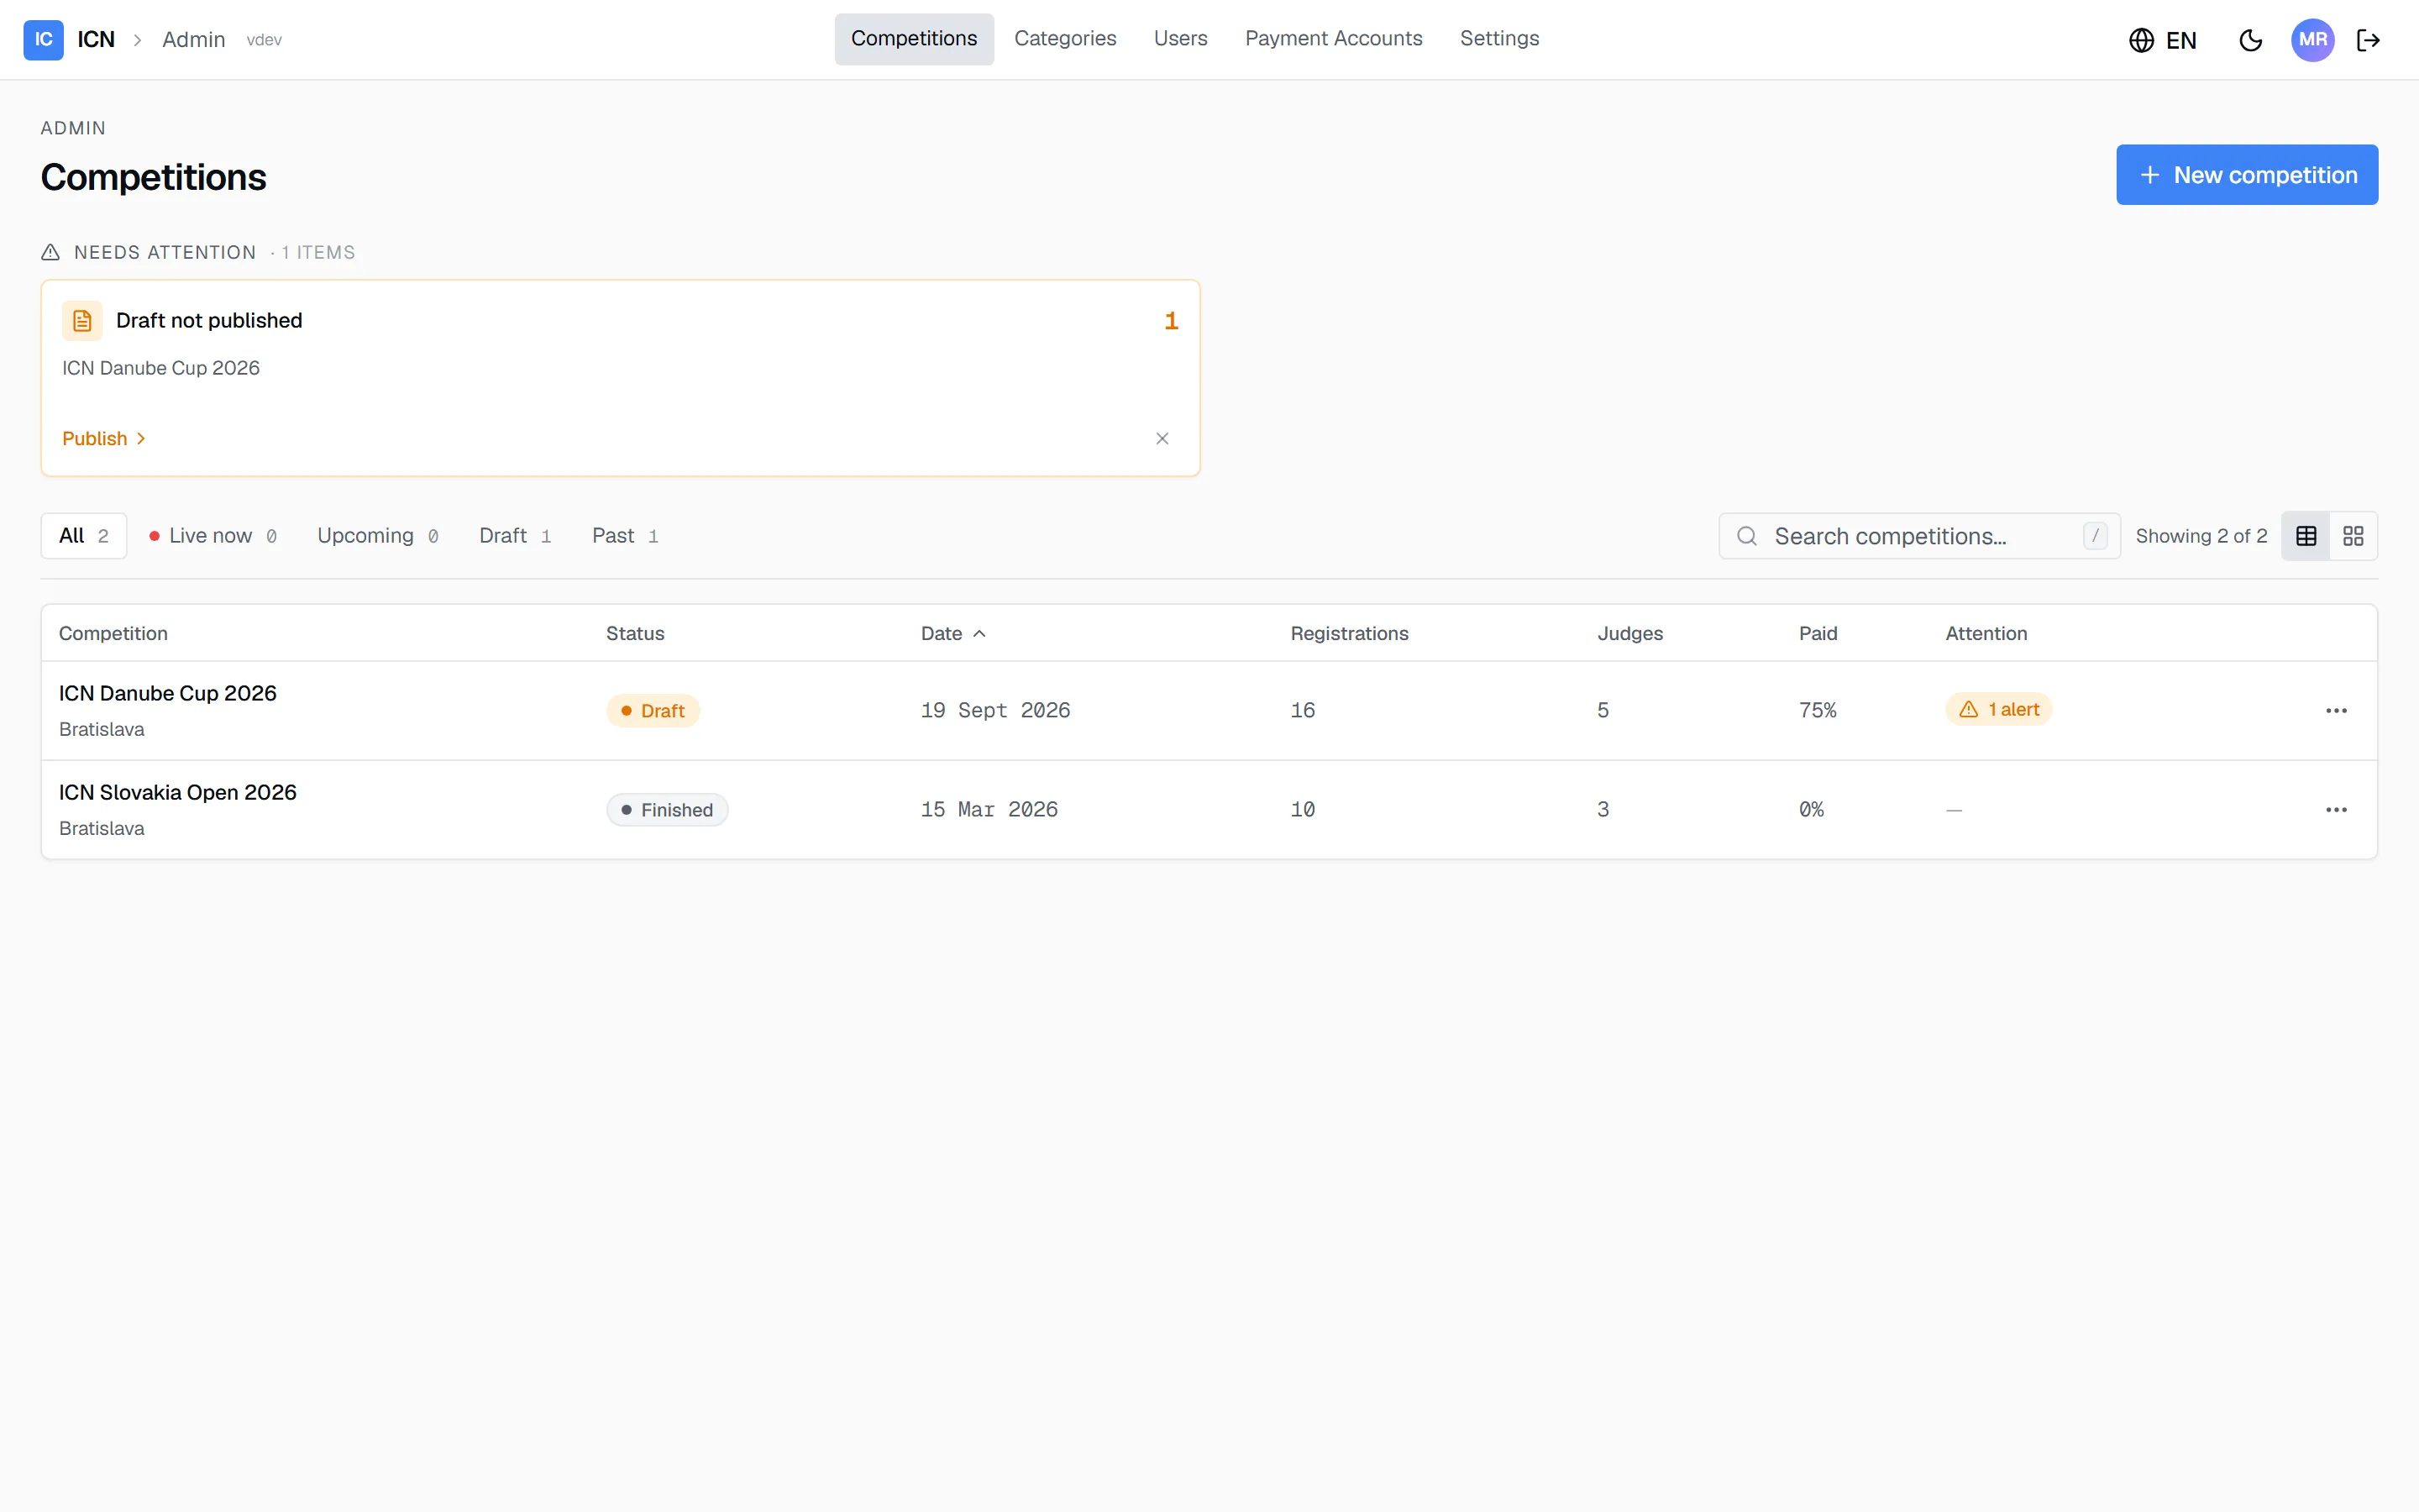The image size is (2419, 1512).
Task: Sort by Status column header
Action: click(635, 634)
